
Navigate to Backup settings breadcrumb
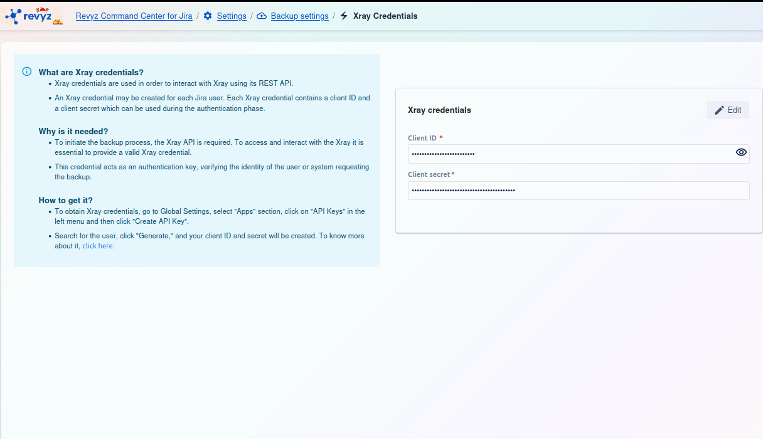[299, 16]
